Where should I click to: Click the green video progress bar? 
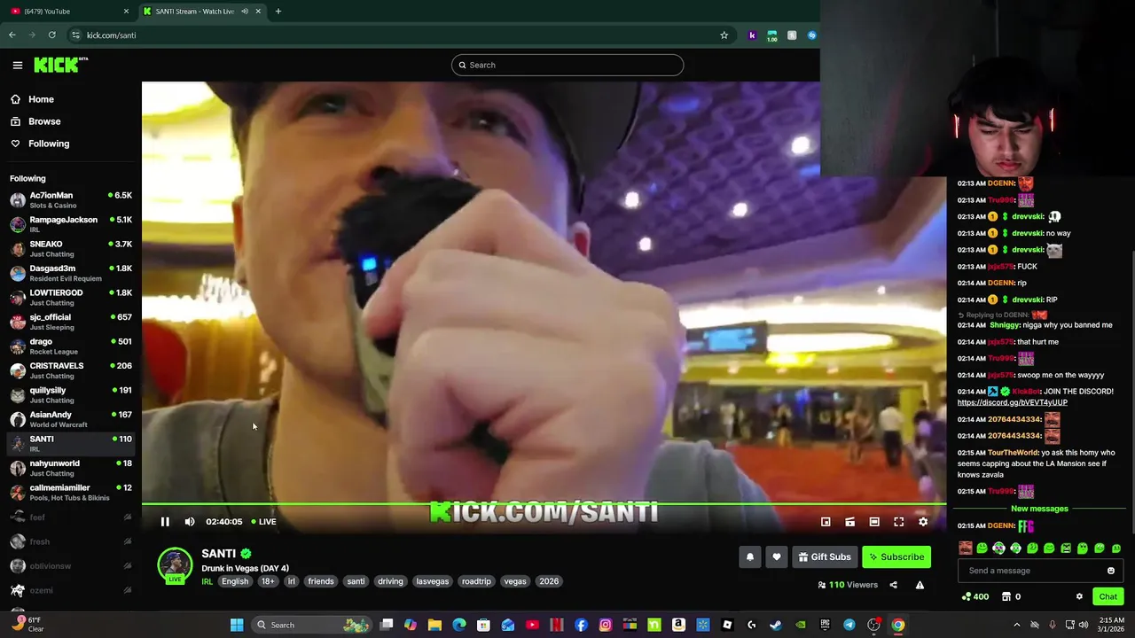[544, 504]
